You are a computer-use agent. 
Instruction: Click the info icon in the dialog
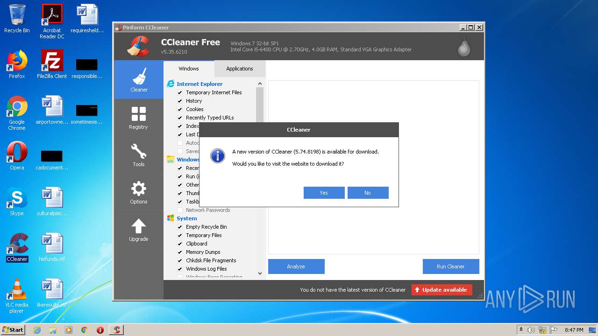218,156
